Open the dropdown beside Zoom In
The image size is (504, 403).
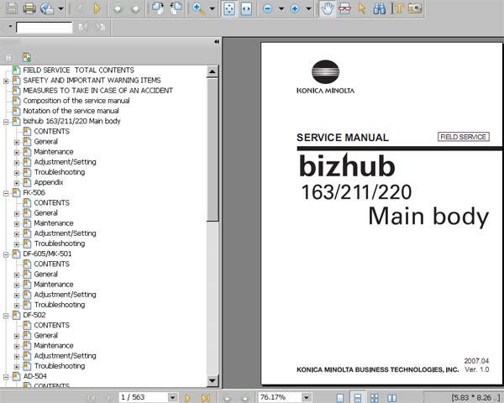coord(308,8)
